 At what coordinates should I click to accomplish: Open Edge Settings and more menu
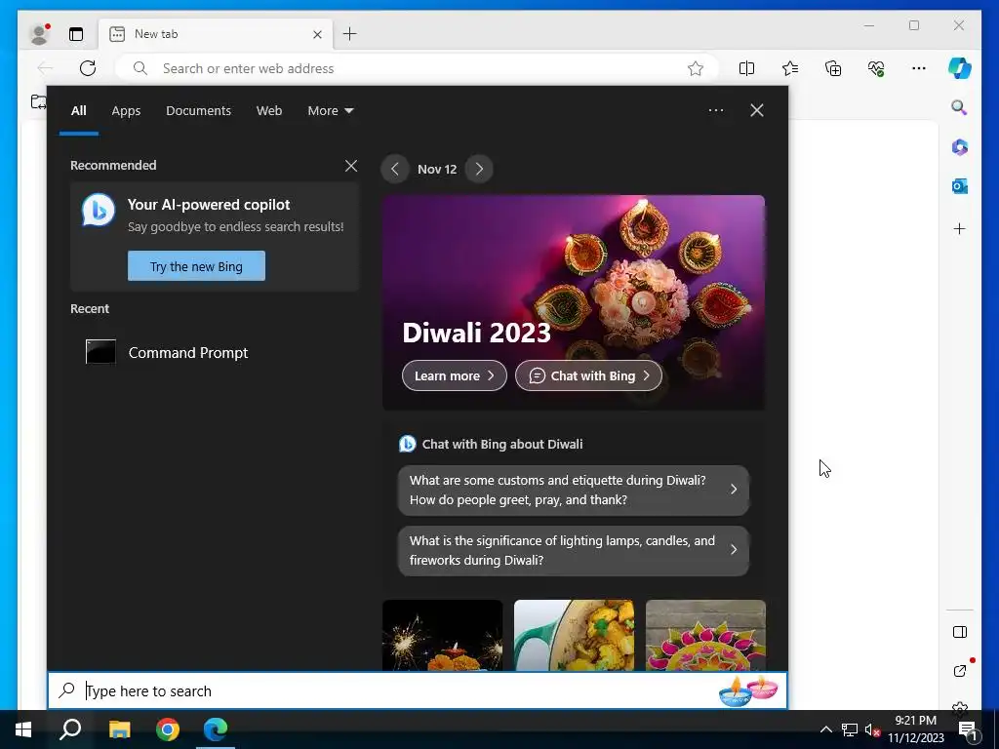pos(919,68)
